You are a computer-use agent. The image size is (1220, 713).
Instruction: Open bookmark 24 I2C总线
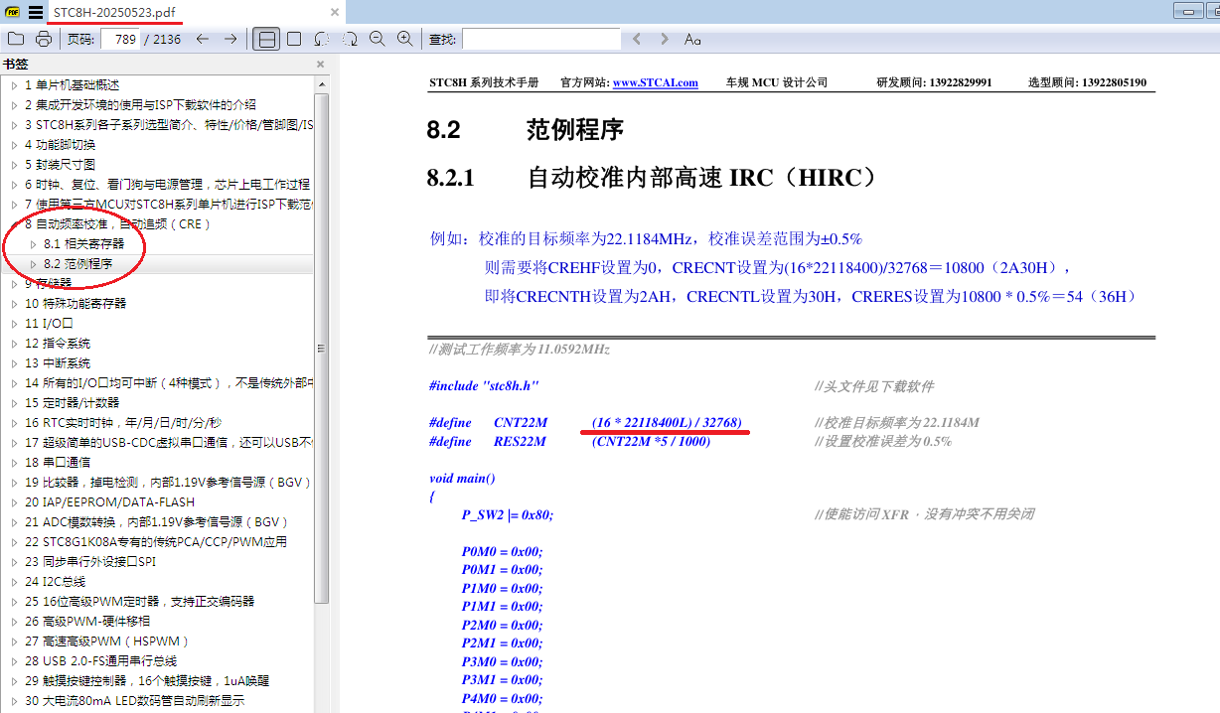56,581
